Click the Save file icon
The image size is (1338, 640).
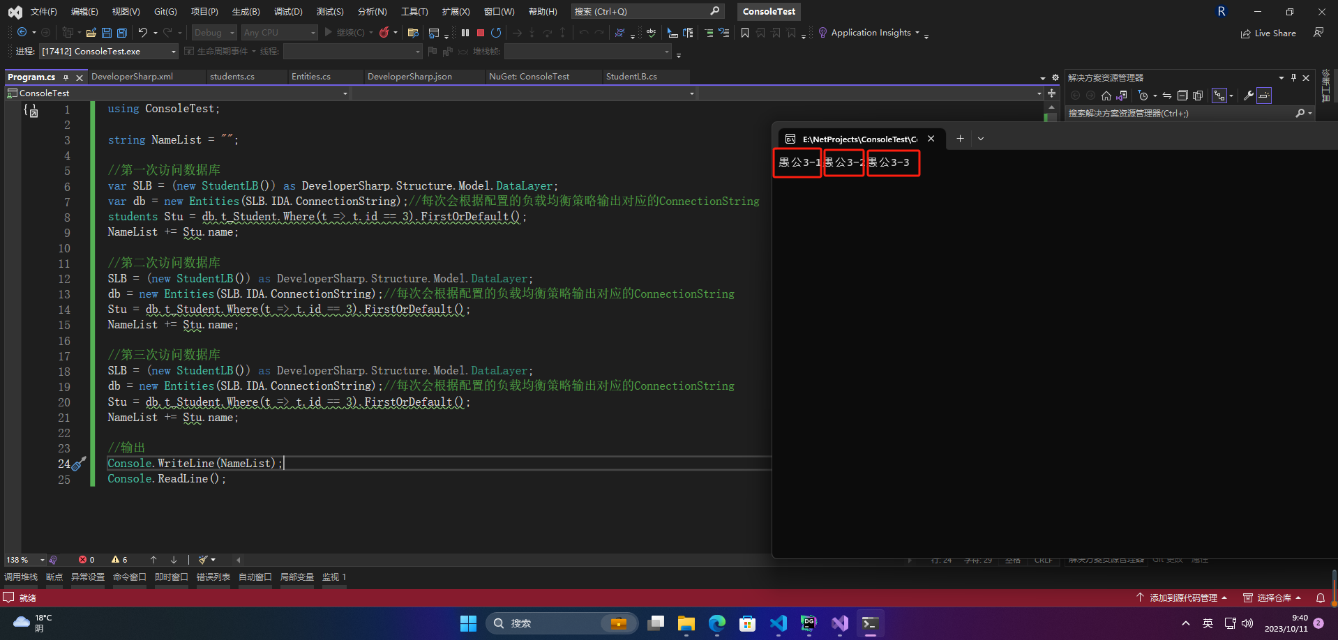(106, 33)
